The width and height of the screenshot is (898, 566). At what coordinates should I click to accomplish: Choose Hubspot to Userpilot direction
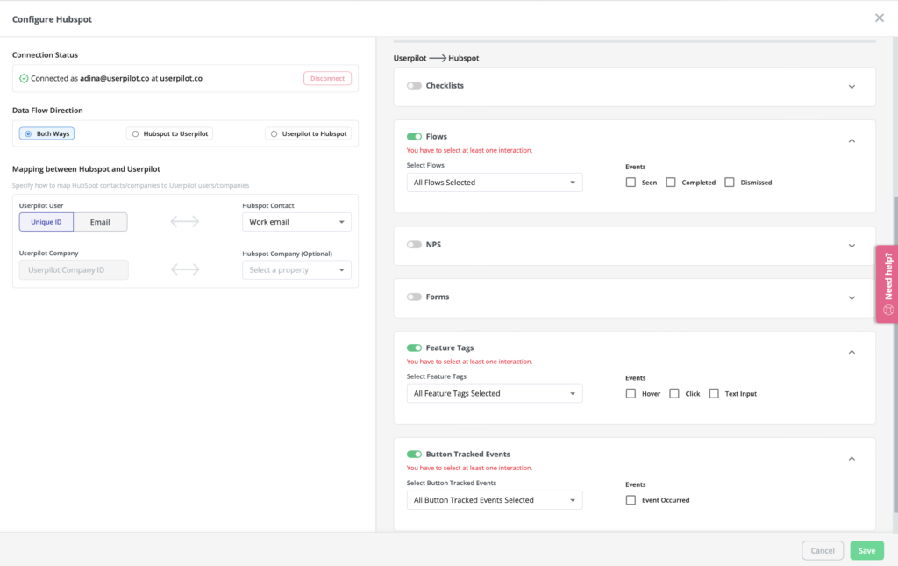(169, 133)
